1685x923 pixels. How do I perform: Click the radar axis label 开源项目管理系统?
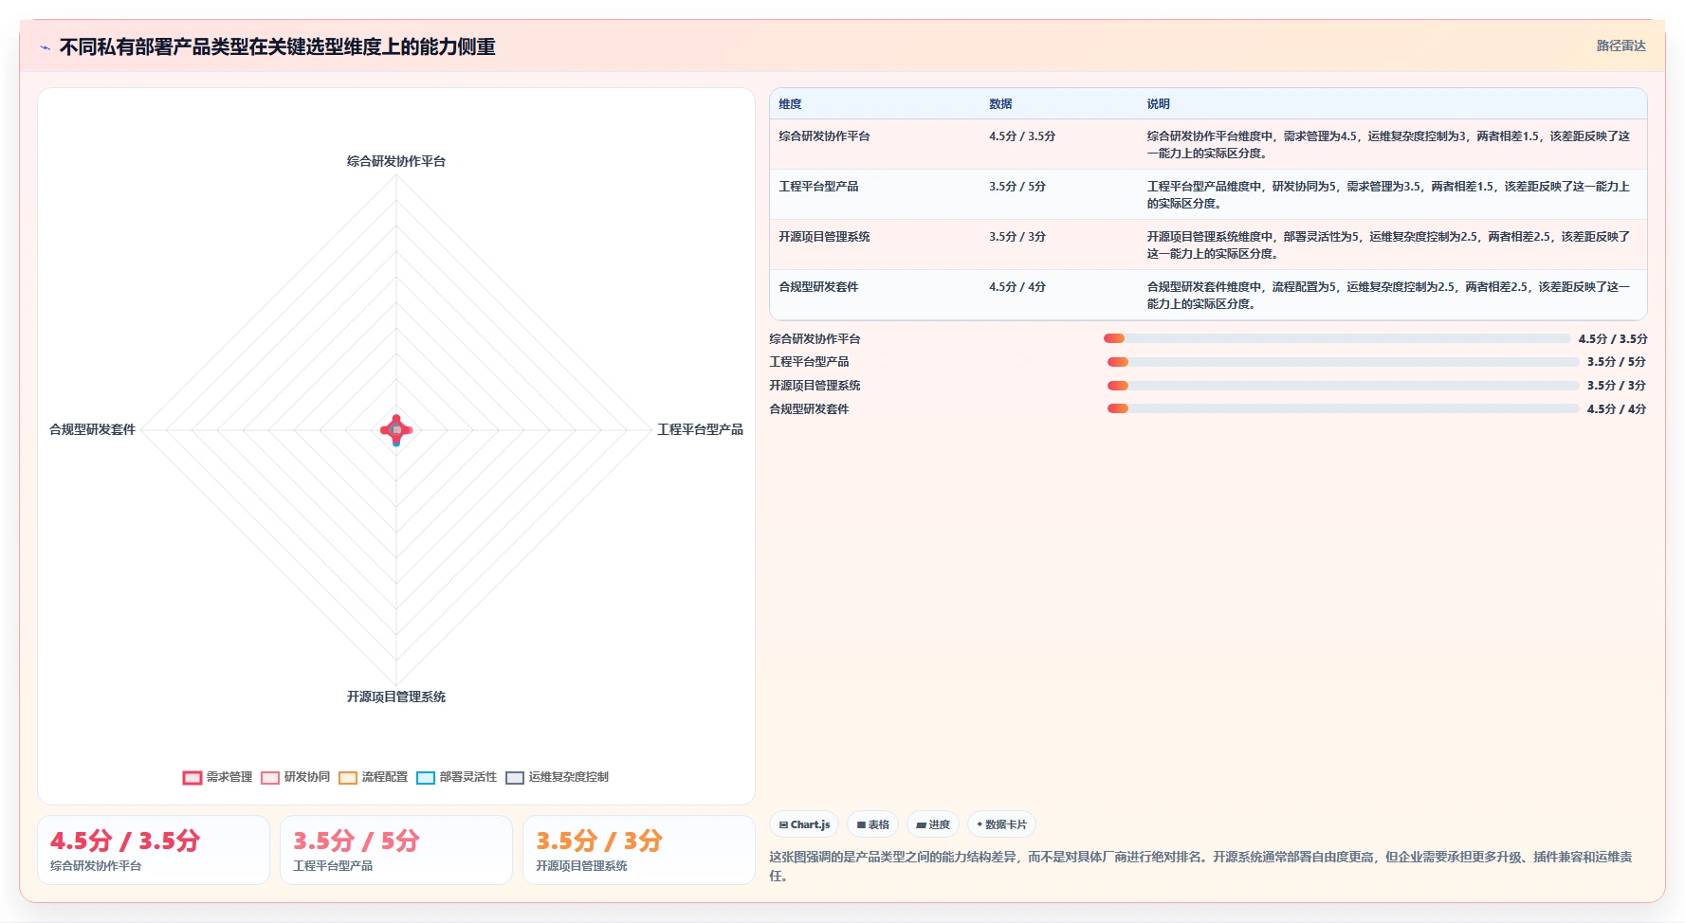pos(396,697)
